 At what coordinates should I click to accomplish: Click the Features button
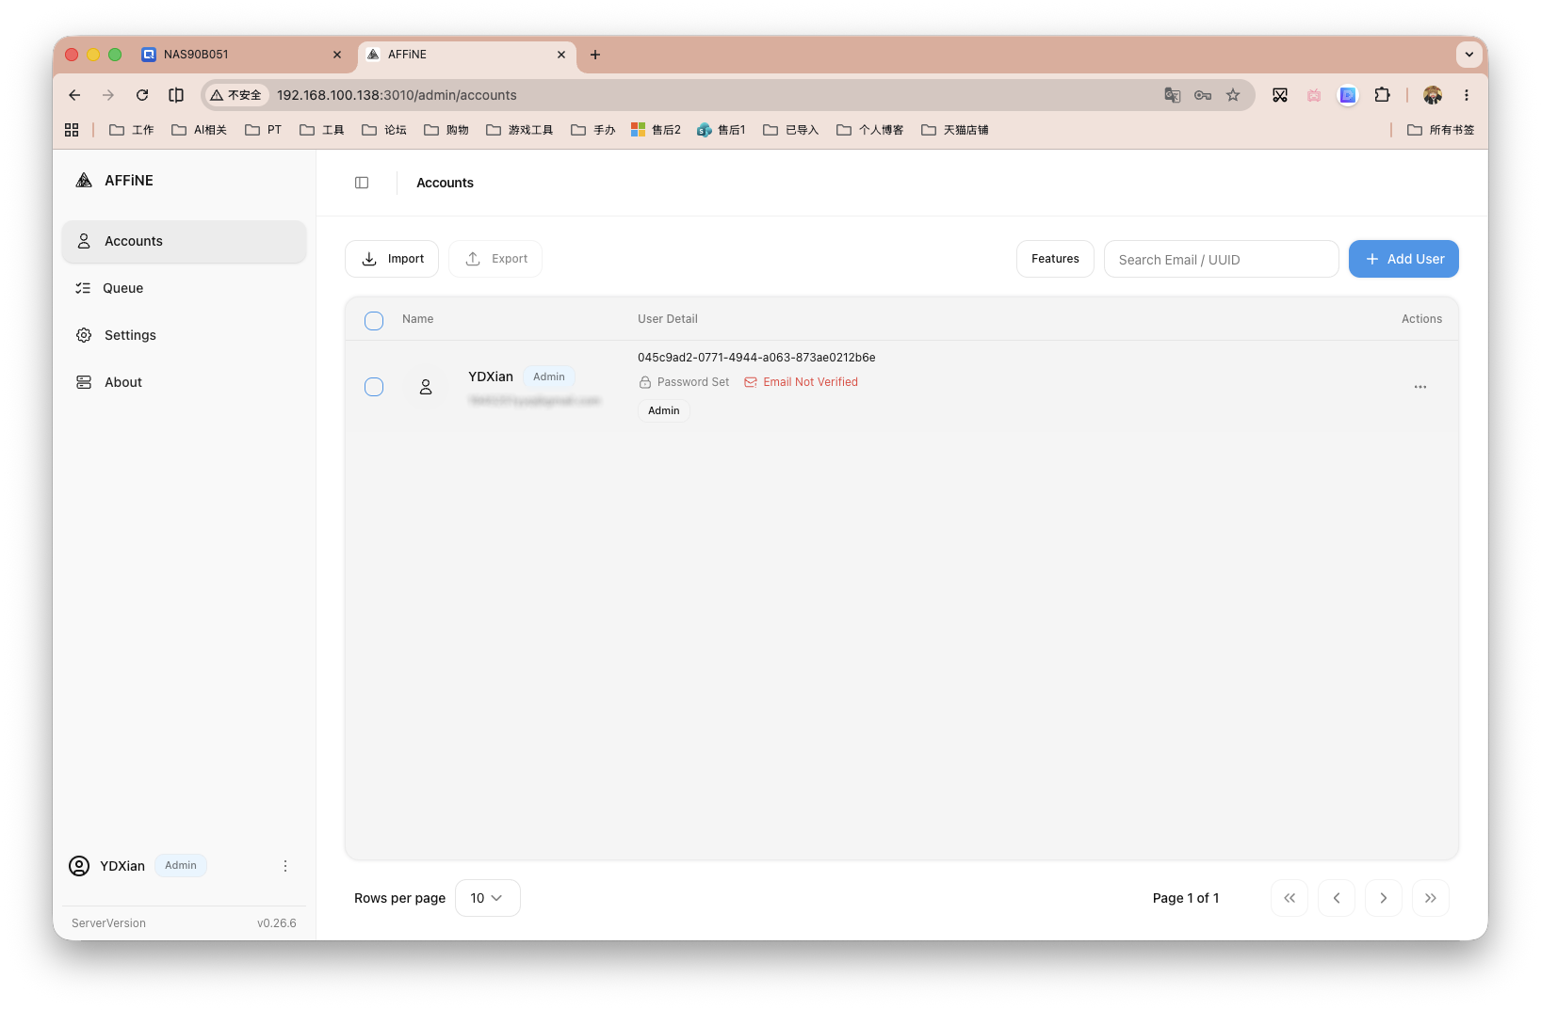1055,259
